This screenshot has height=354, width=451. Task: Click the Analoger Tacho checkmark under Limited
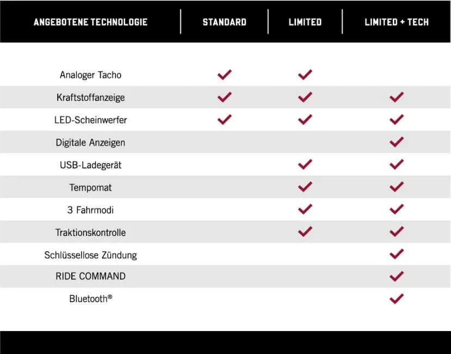[x=305, y=75]
